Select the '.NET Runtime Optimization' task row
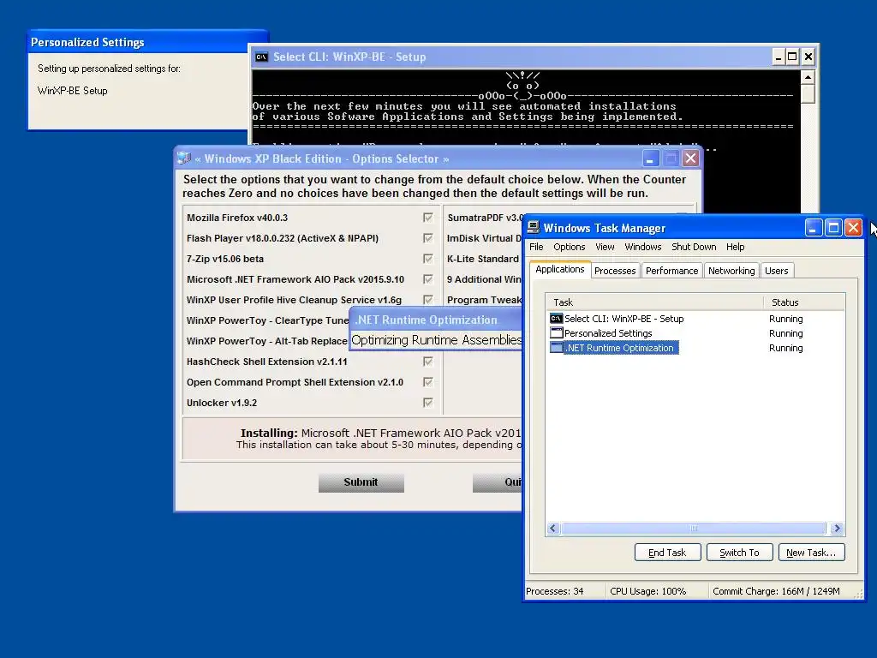Viewport: 877px width, 658px height. point(695,348)
